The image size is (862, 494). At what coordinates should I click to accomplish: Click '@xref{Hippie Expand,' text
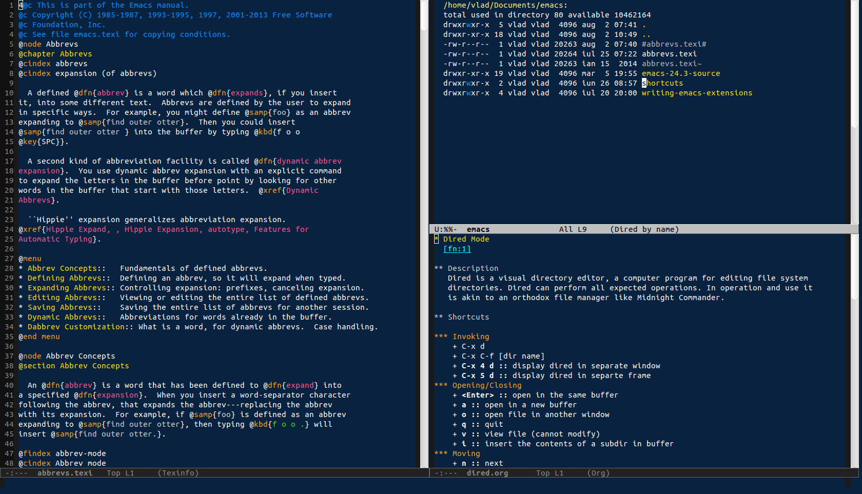click(65, 229)
